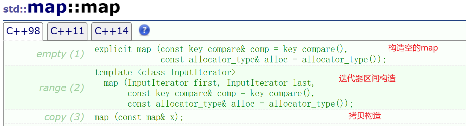Image resolution: width=466 pixels, height=129 pixels.
Task: Click the 'std::' prefix in the title
Action: click(15, 10)
